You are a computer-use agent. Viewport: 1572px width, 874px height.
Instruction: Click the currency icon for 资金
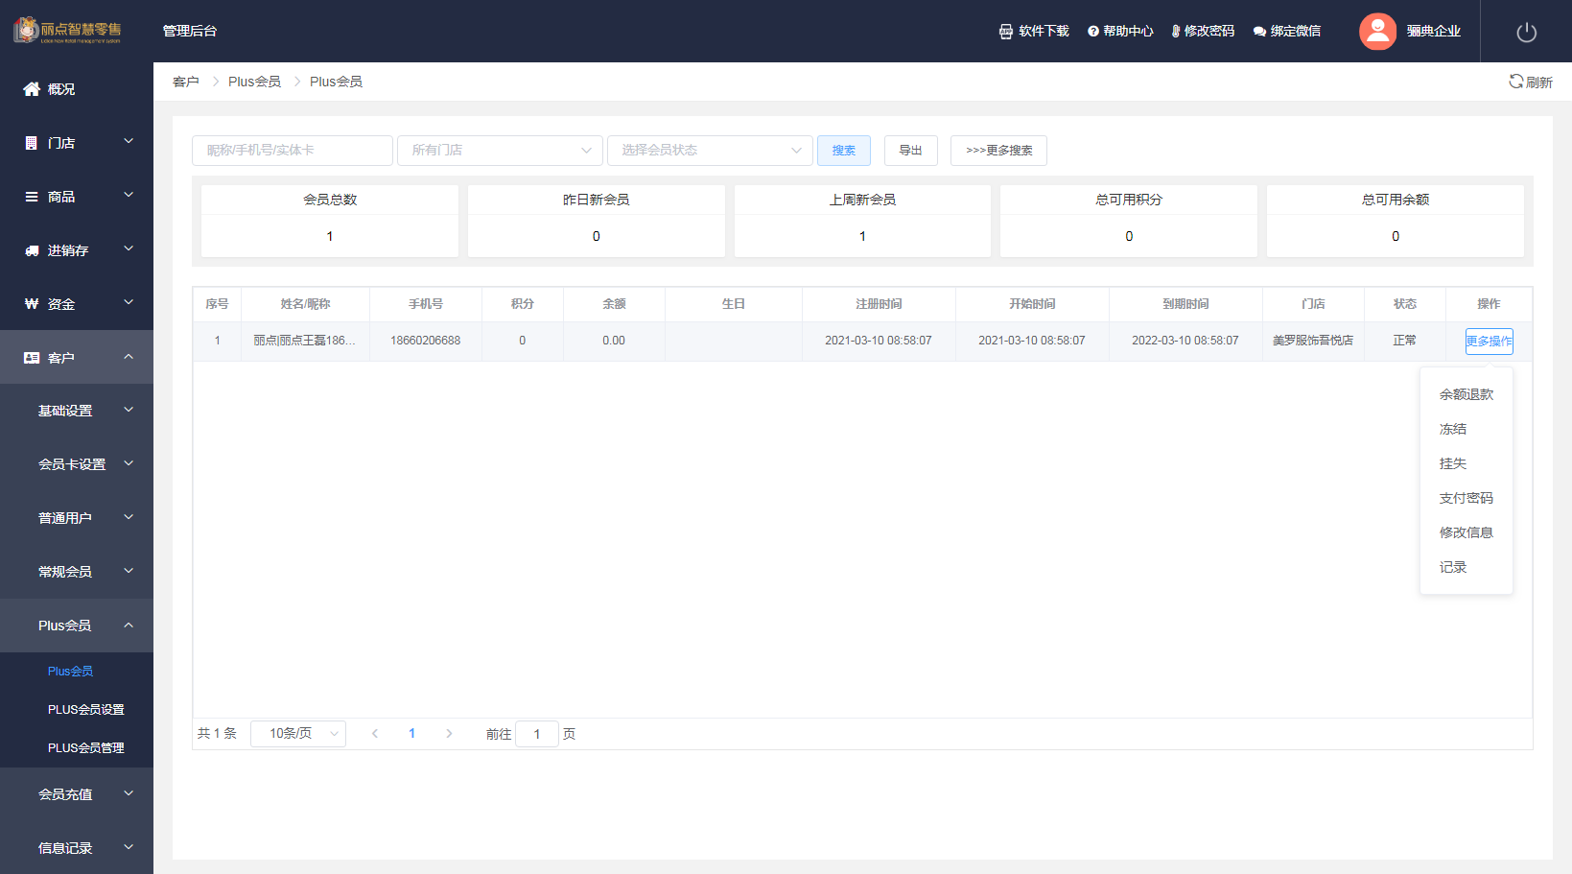32,304
